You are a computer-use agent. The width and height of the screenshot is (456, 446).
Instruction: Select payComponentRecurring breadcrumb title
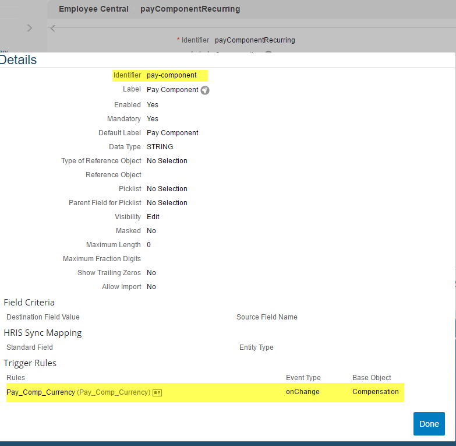coord(190,9)
